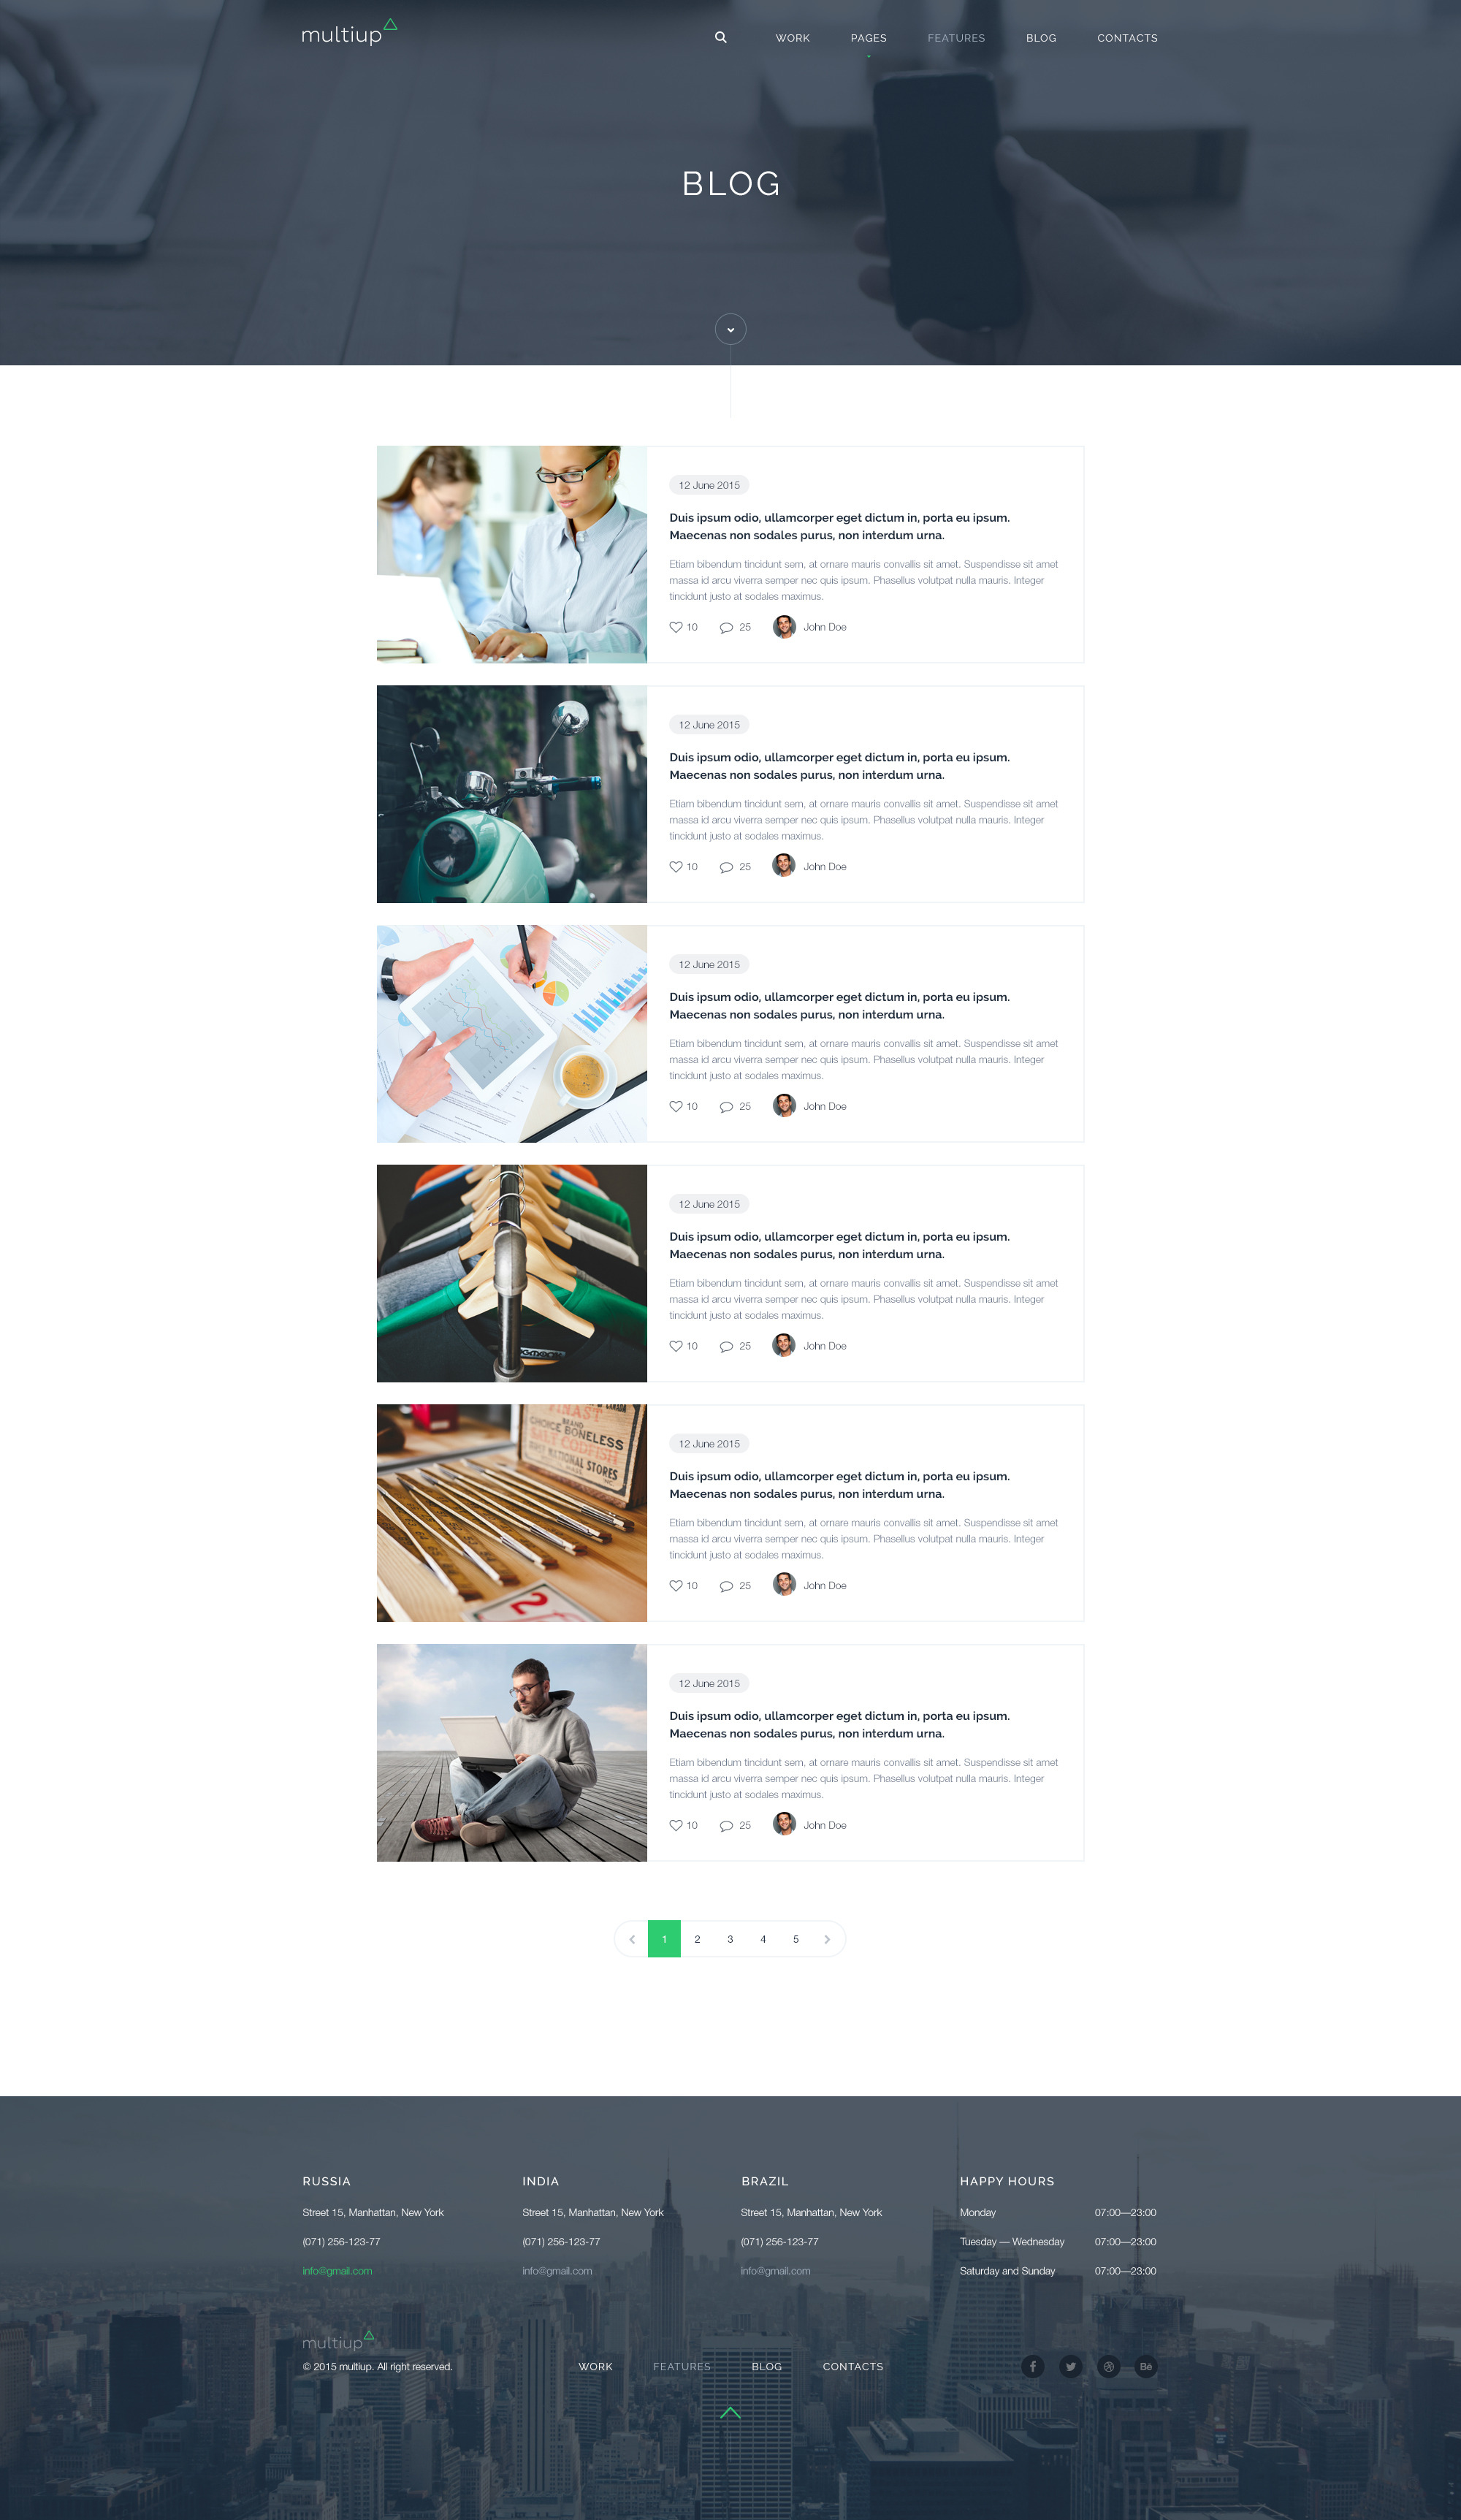
Task: Click the CONTACTS link in footer
Action: (853, 2366)
